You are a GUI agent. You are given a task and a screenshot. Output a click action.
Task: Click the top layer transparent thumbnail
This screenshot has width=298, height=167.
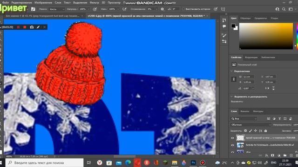240,138
